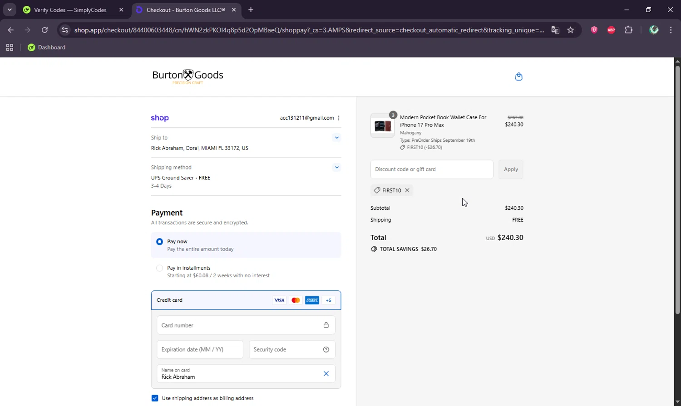Clear the Name on card field
The width and height of the screenshot is (681, 406).
click(326, 374)
